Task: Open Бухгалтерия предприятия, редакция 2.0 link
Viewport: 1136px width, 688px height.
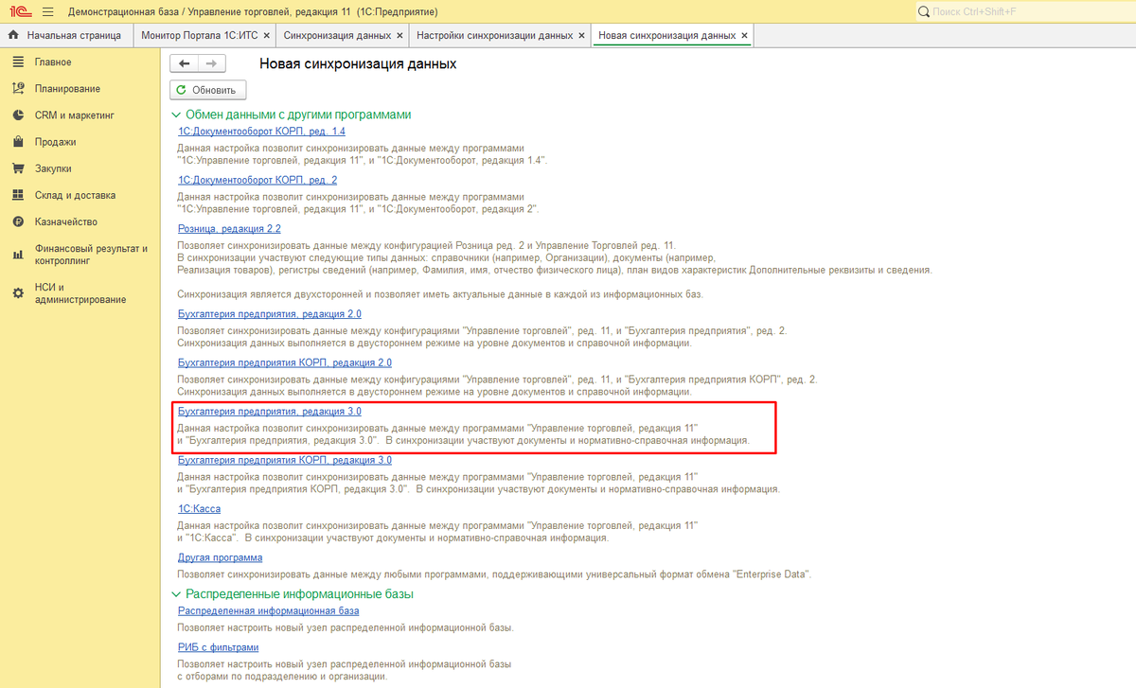Action: (x=270, y=313)
